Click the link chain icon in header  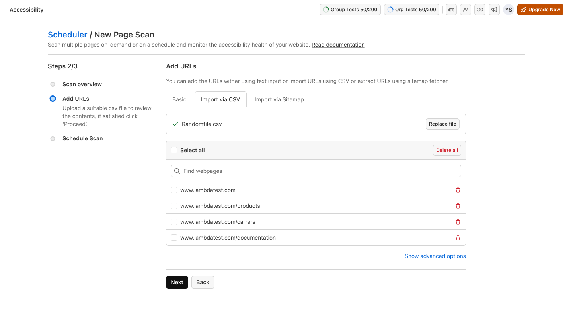point(479,10)
